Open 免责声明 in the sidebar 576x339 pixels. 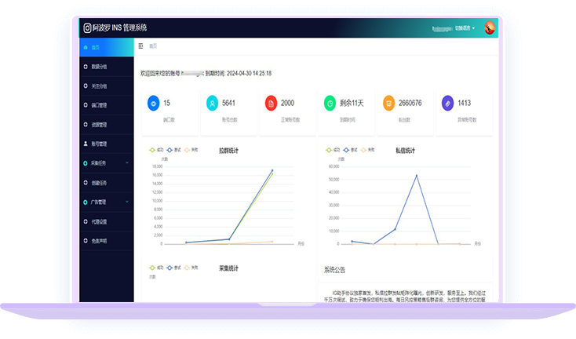click(104, 241)
